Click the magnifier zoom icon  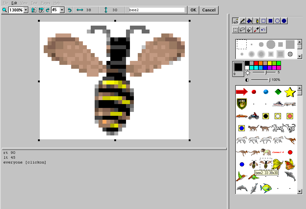point(5,10)
